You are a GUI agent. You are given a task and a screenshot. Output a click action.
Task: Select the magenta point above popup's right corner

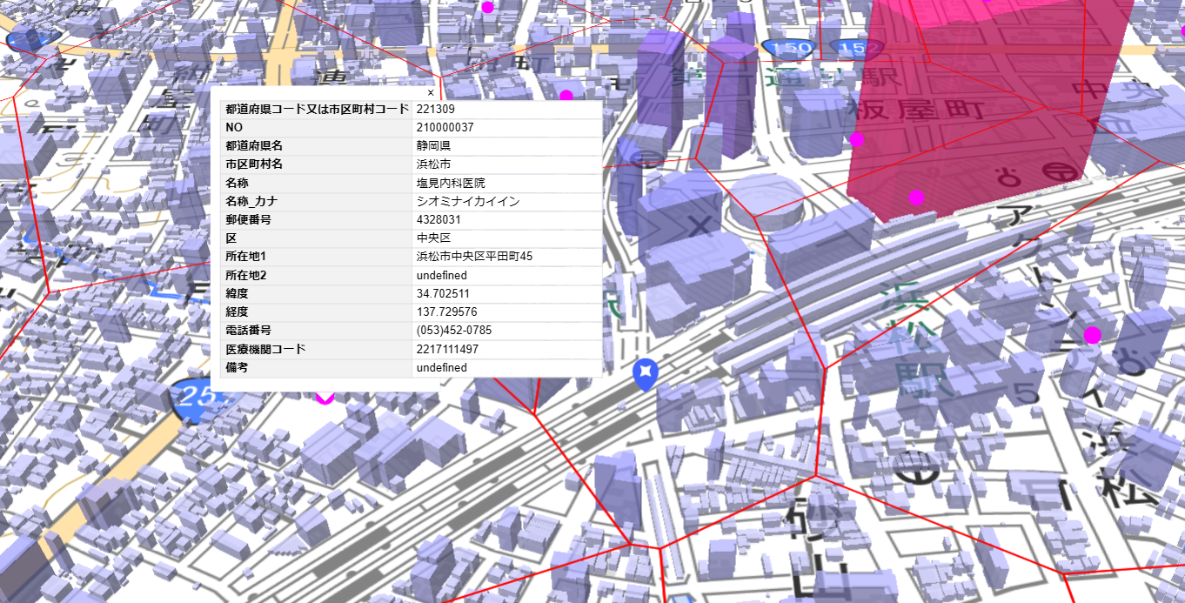point(566,96)
